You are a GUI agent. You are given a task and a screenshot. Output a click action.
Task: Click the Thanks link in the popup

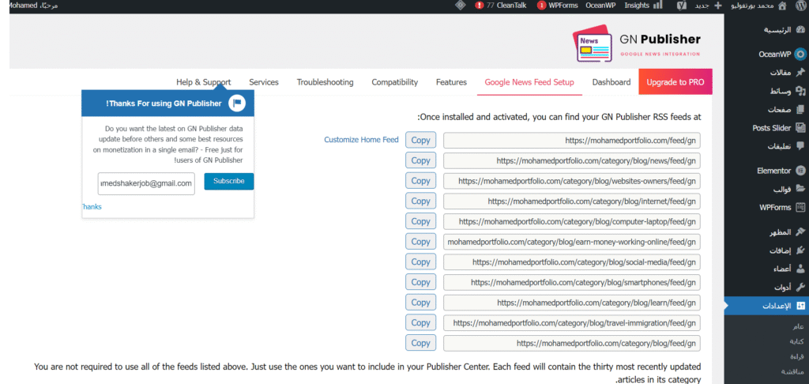pyautogui.click(x=92, y=206)
